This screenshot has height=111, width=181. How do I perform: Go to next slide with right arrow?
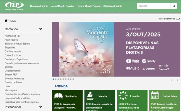(178, 80)
